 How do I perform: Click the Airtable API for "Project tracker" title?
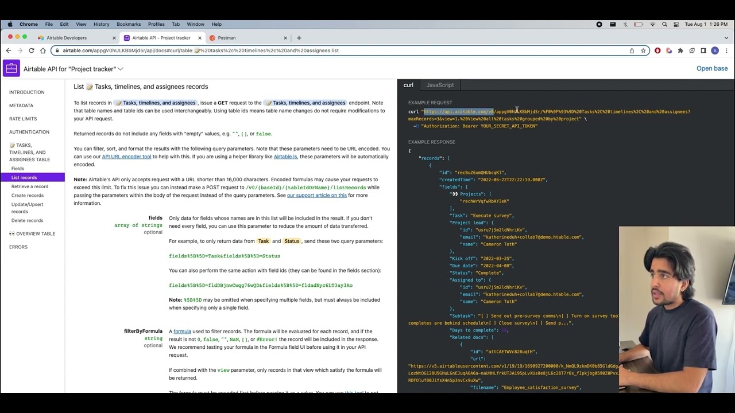pyautogui.click(x=69, y=69)
